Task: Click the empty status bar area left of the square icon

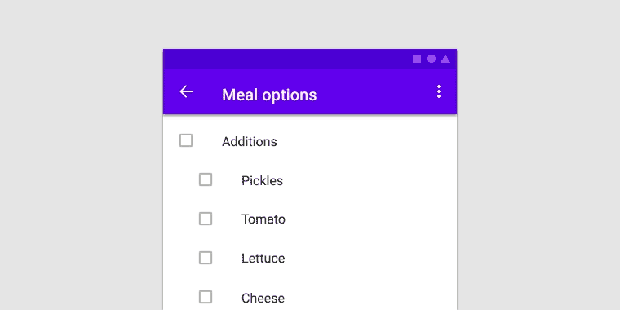Action: [x=286, y=59]
